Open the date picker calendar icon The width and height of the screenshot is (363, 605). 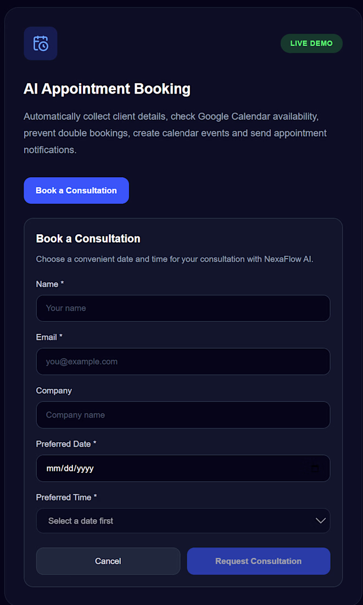315,468
